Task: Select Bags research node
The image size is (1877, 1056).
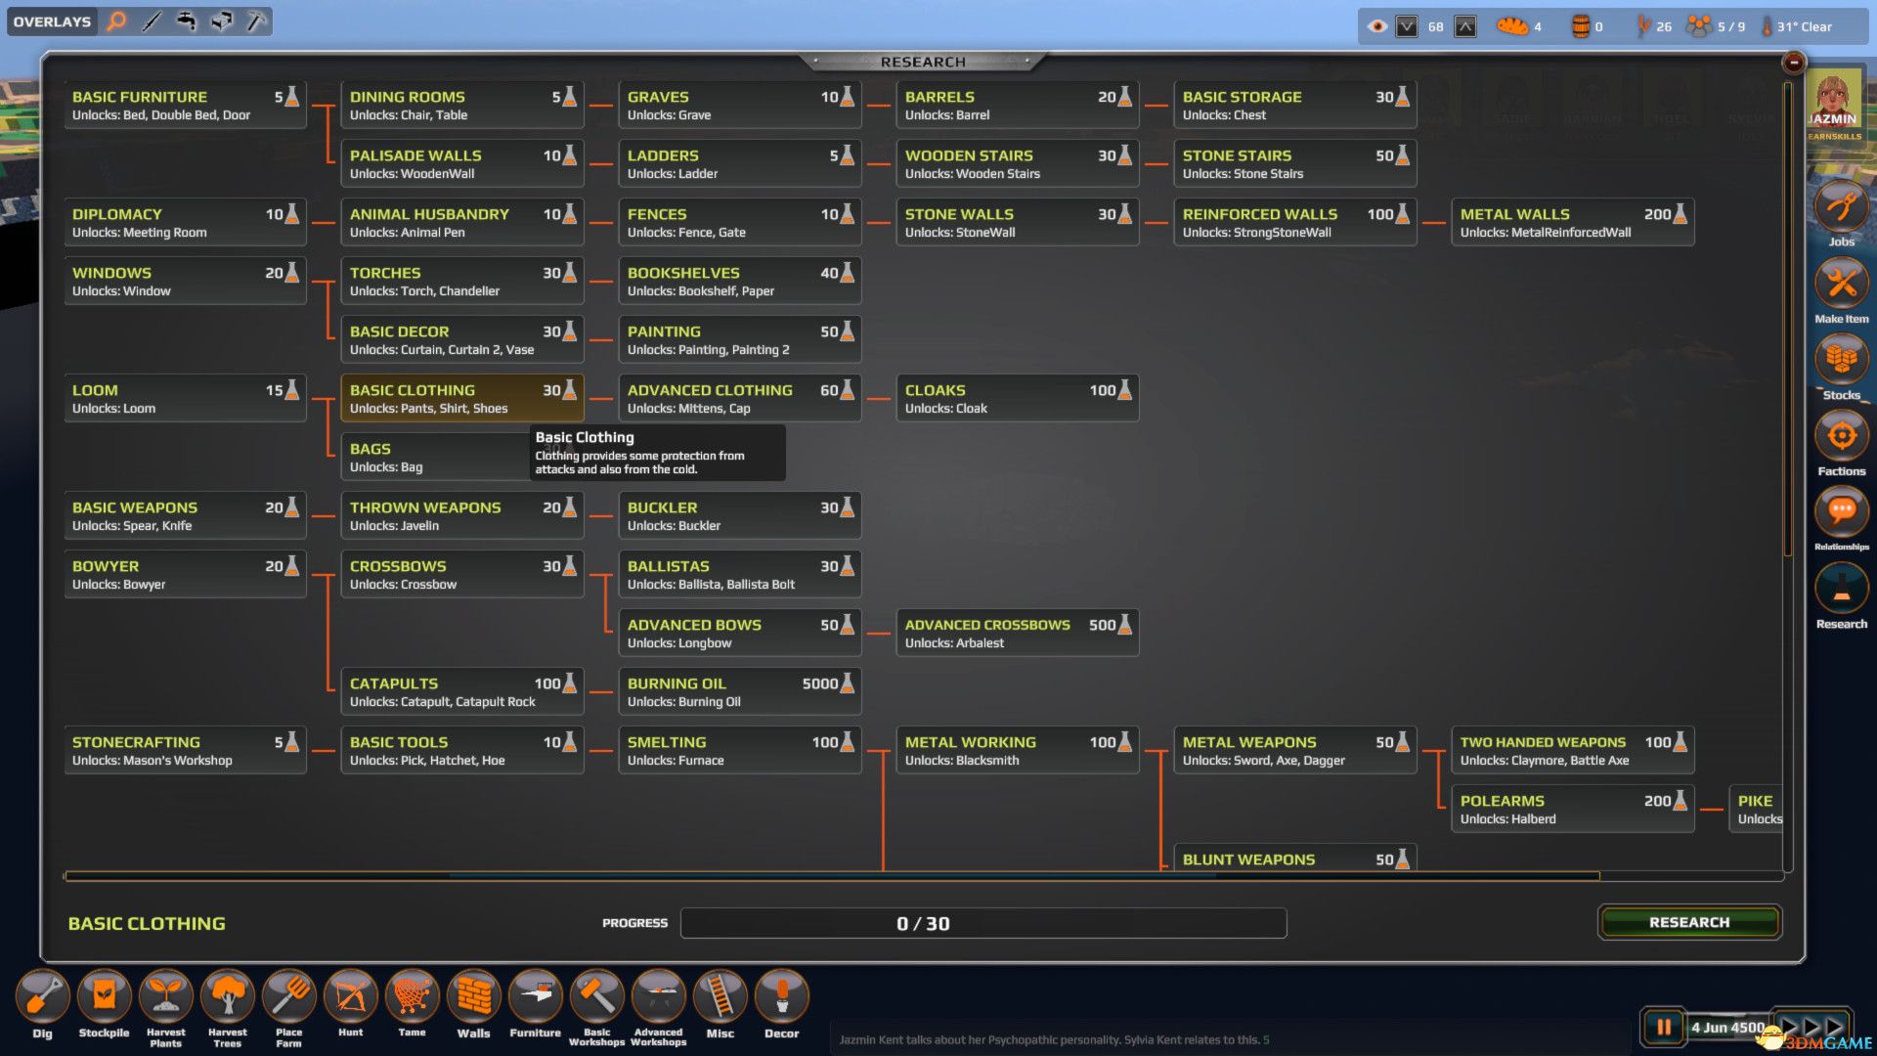Action: coord(436,458)
